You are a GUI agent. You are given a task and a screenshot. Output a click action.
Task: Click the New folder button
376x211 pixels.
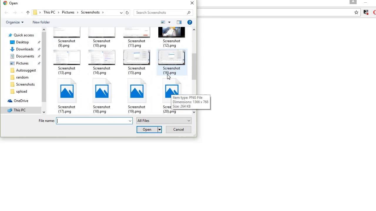(x=41, y=22)
